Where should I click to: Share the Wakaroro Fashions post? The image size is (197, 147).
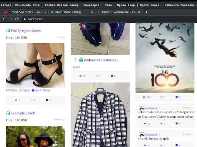[97, 76]
